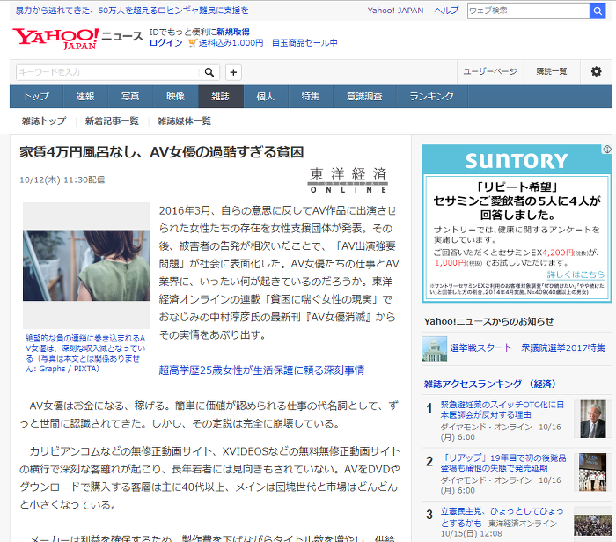Open 雑誌媒体一覧 sub-navigation item

[184, 121]
